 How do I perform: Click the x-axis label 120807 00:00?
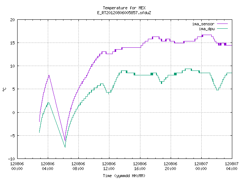201,166
